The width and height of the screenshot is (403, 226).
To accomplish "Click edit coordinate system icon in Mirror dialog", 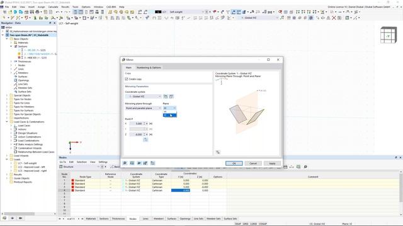I will (x=171, y=97).
